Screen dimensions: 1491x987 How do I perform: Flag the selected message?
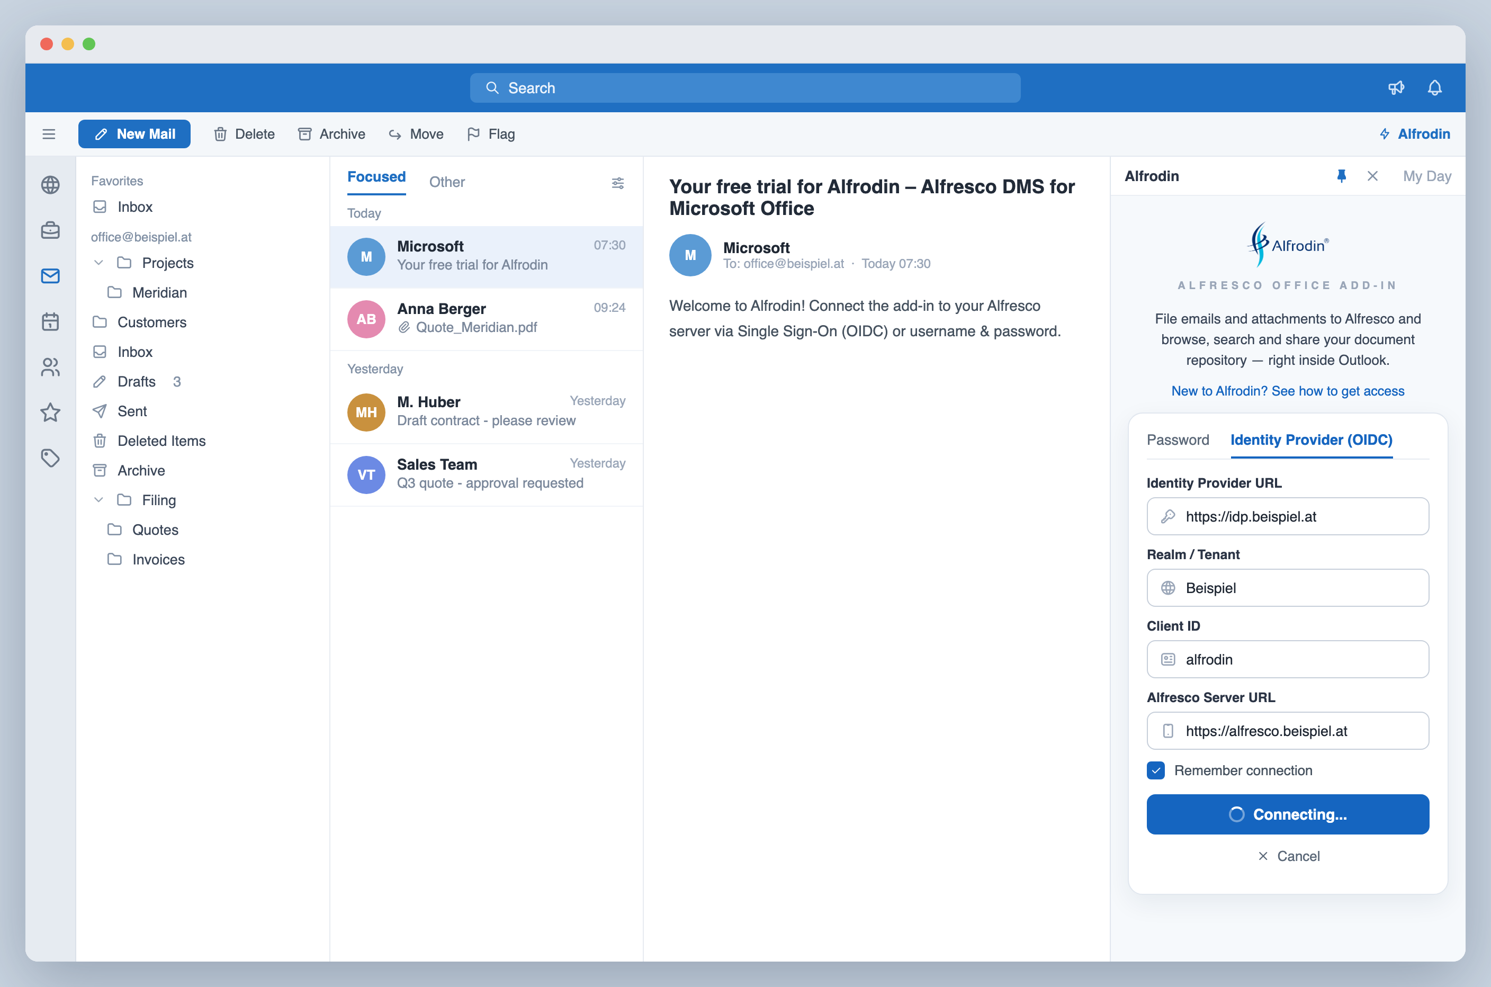point(491,134)
